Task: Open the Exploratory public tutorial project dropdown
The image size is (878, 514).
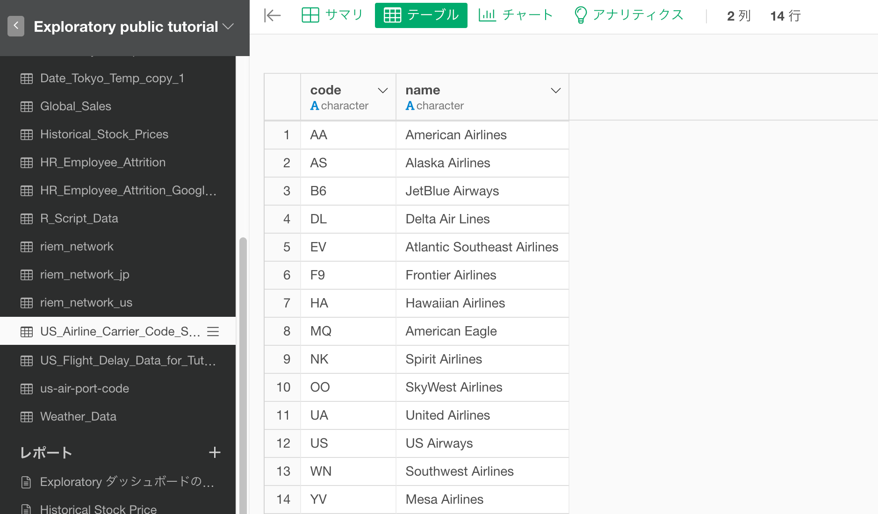Action: coord(228,27)
